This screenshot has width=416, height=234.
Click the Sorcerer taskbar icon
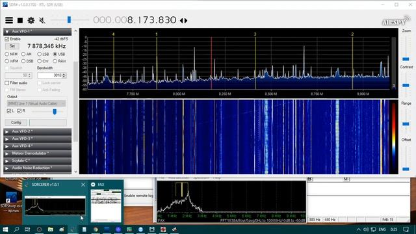pos(73,229)
